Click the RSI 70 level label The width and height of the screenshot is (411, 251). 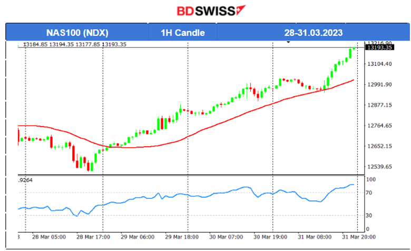(x=369, y=193)
